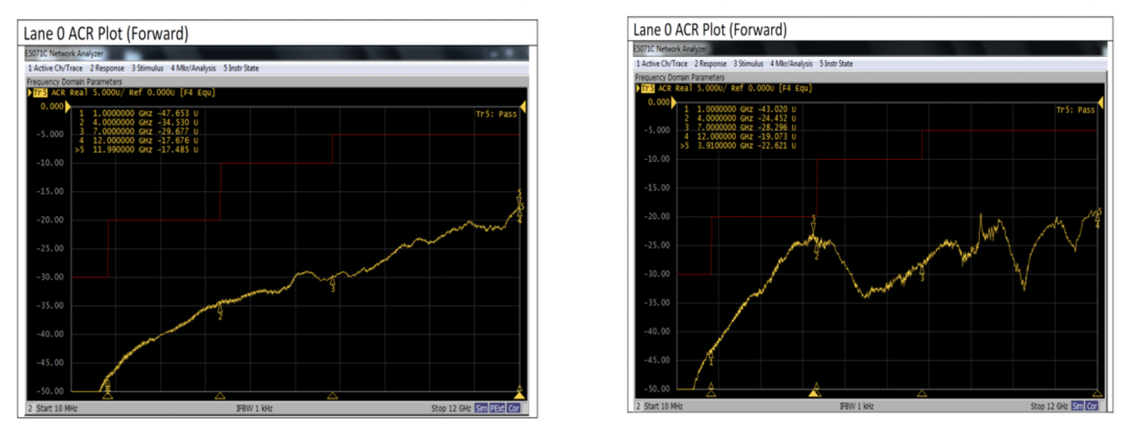Click 'Stop 12 GHz' in left analyzer

[451, 408]
